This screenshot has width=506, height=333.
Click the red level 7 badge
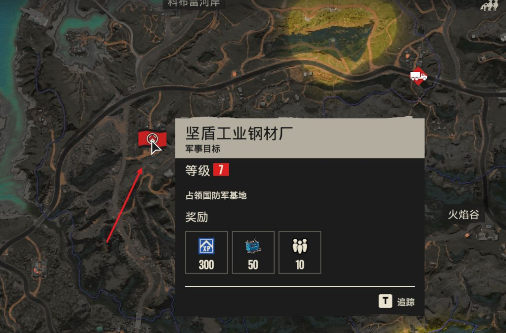click(x=221, y=170)
